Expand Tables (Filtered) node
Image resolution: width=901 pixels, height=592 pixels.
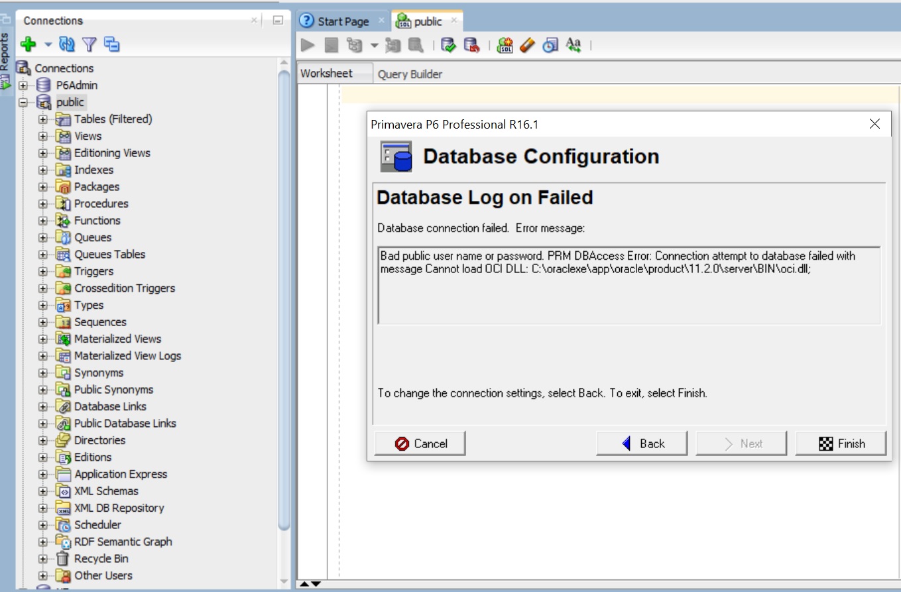tap(43, 119)
